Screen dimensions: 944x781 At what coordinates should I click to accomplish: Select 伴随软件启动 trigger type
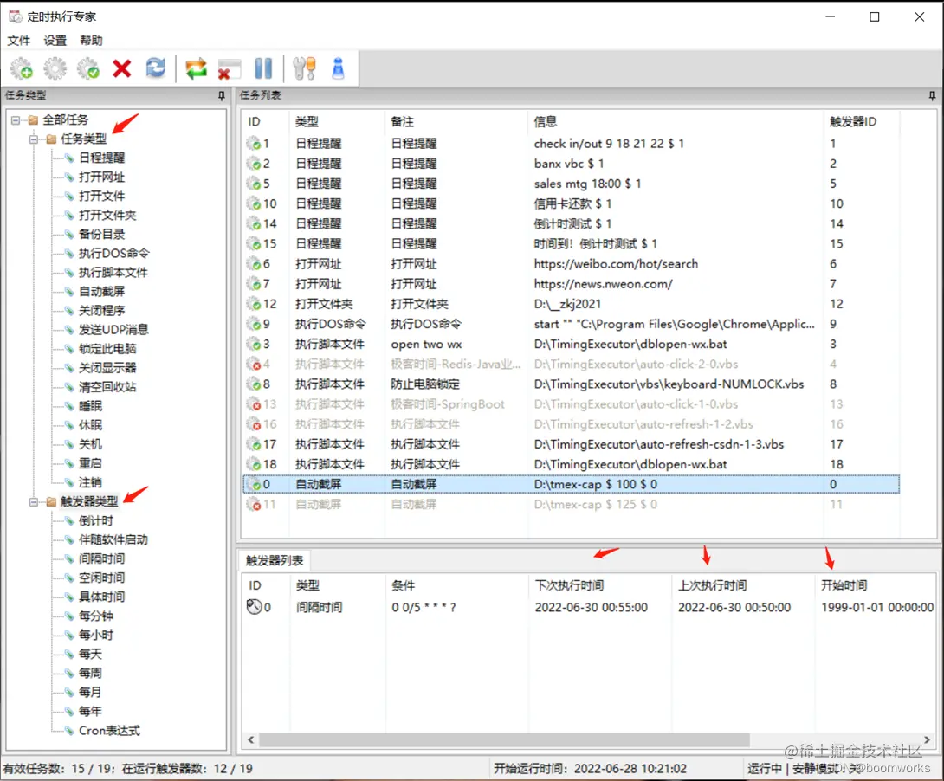tap(113, 539)
